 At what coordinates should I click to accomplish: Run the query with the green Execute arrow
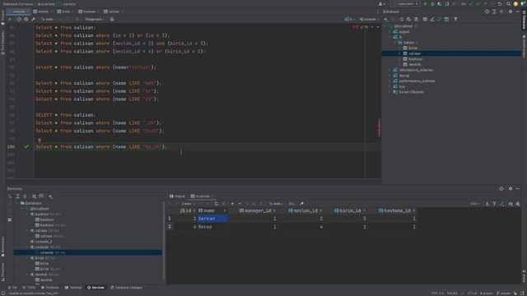[x=10, y=20]
